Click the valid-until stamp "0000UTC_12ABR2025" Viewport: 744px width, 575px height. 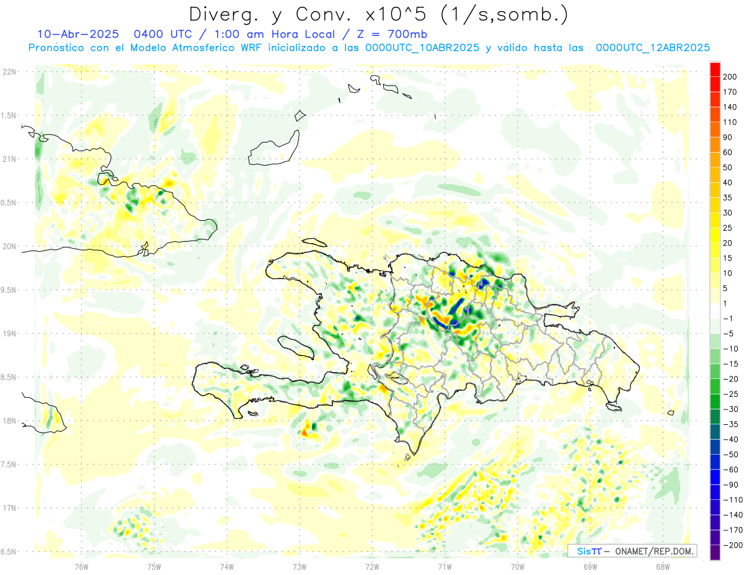point(652,48)
